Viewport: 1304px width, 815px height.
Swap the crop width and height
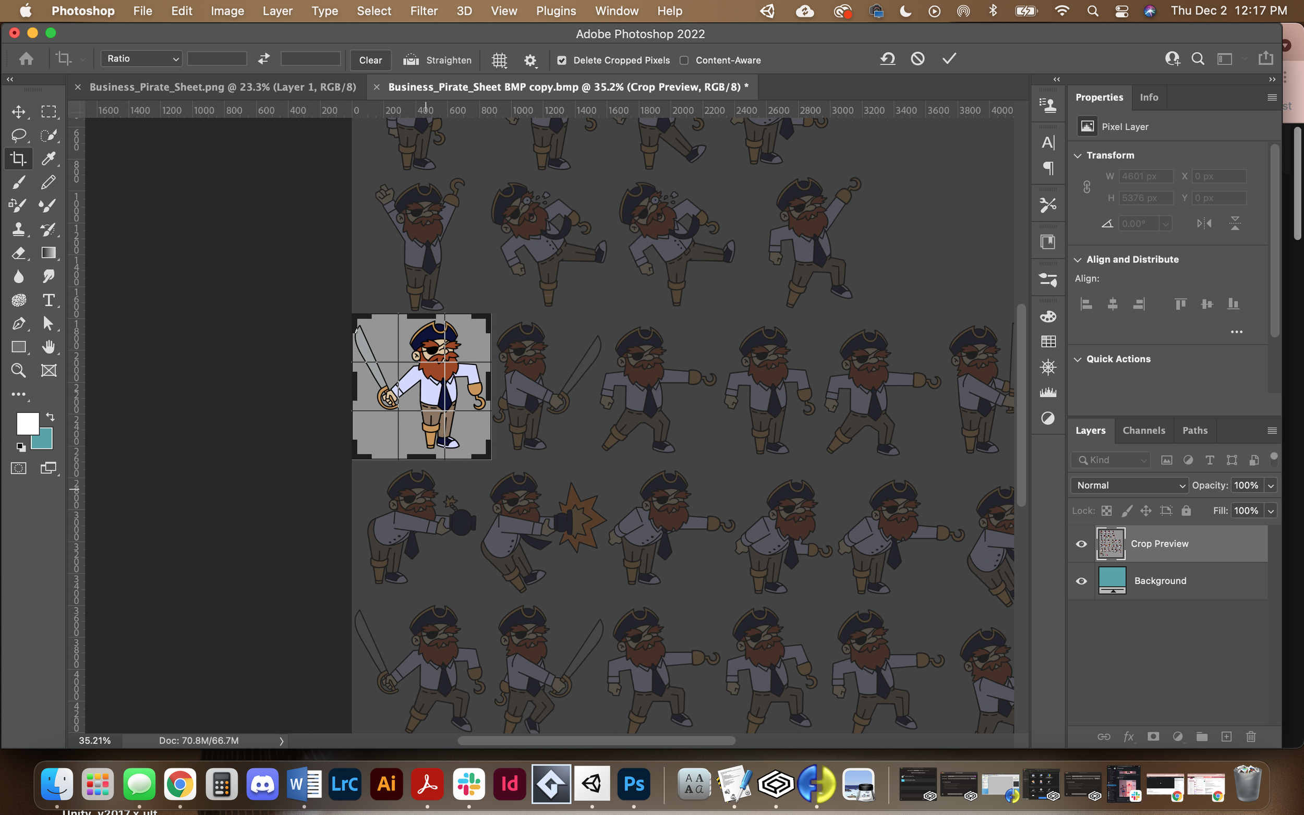(x=263, y=59)
